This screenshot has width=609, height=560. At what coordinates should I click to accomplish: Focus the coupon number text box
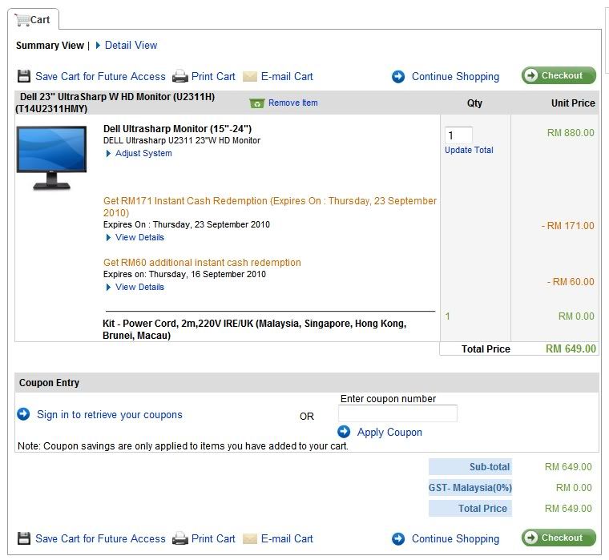(397, 413)
